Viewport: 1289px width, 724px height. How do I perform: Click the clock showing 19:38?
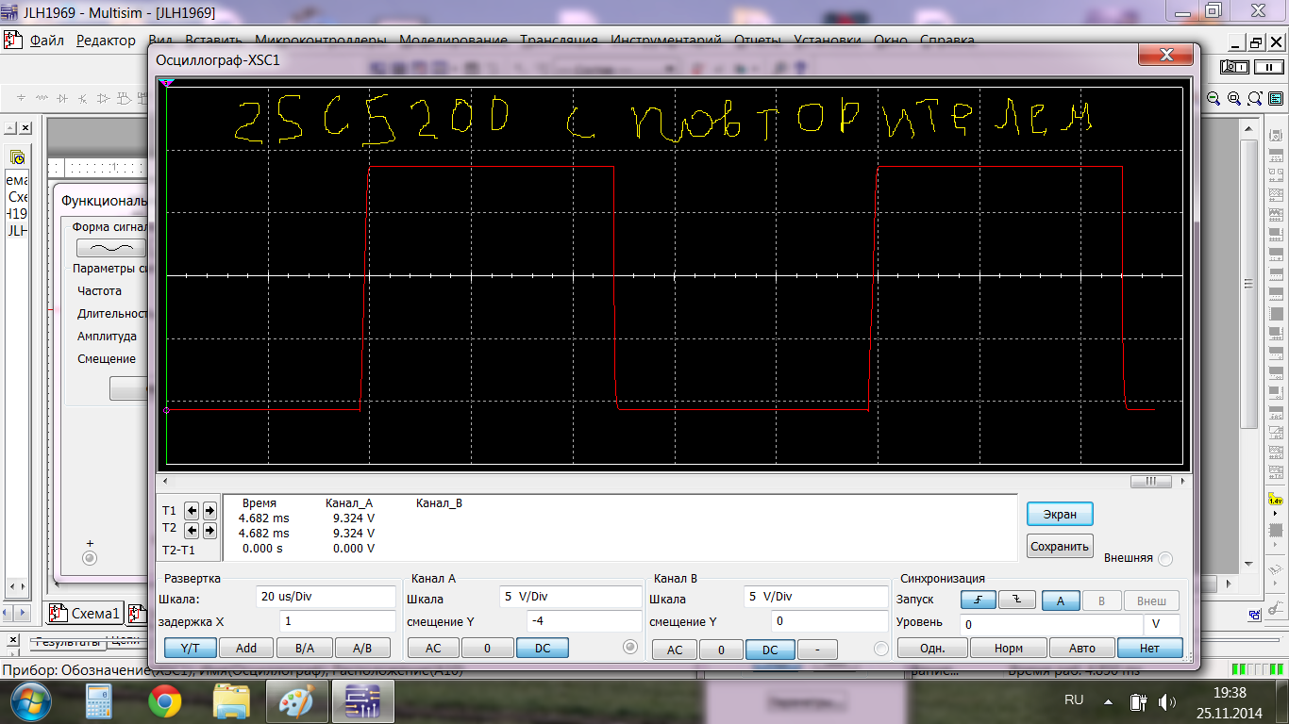[1231, 692]
